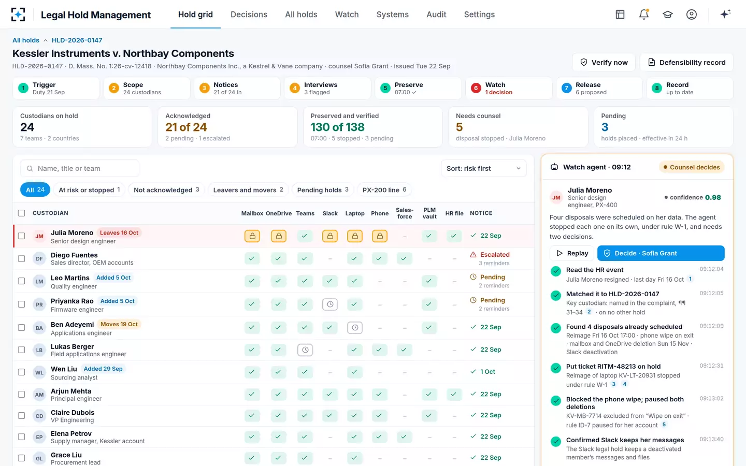Click Julia Moreno's Slack lock icon
746x466 pixels.
[330, 236]
